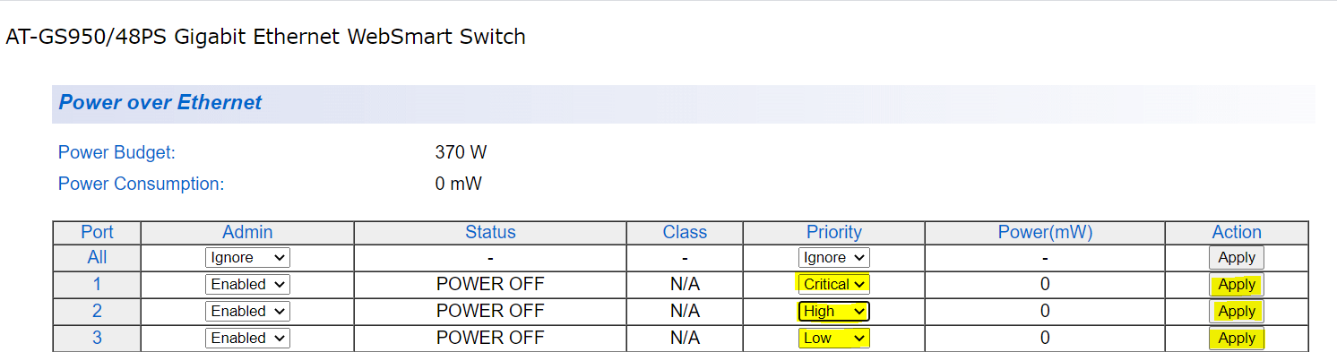
Task: Click the Power(mW) column header
Action: pos(1045,232)
